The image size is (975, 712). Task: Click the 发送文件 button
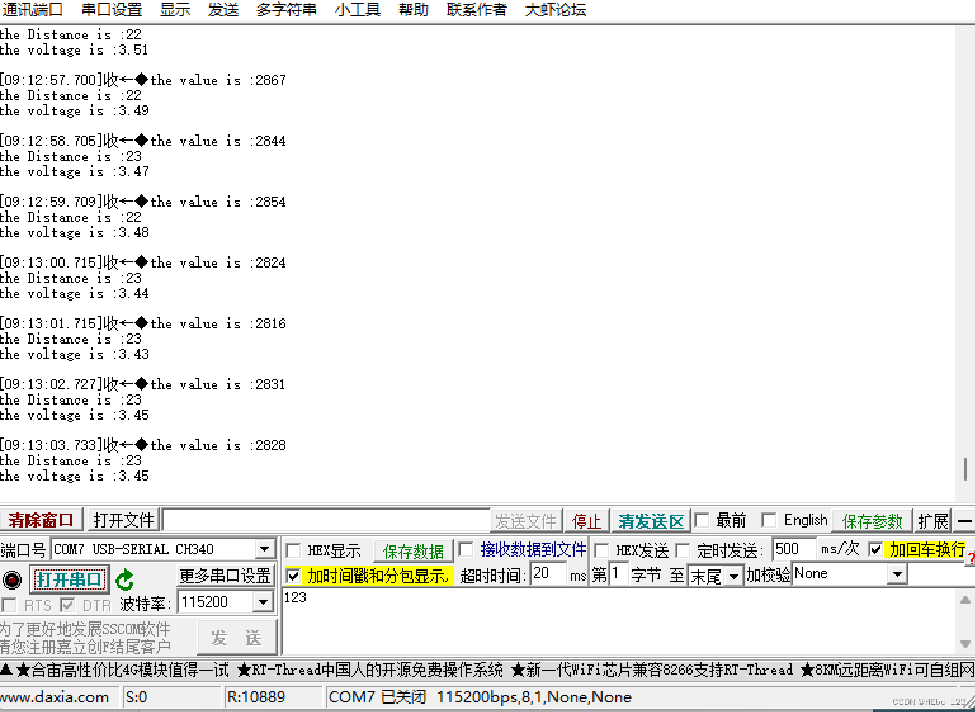point(526,521)
